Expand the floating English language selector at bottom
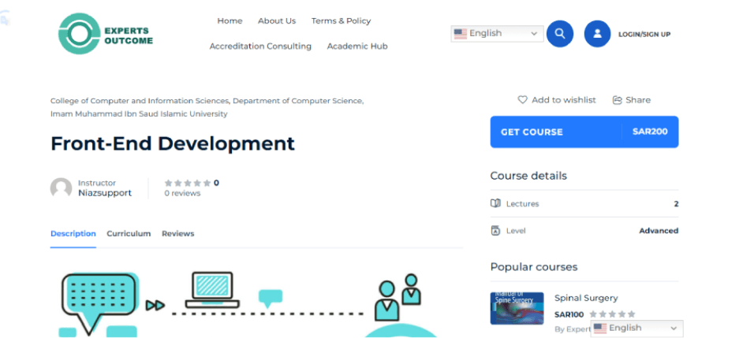The image size is (739, 338). point(636,328)
